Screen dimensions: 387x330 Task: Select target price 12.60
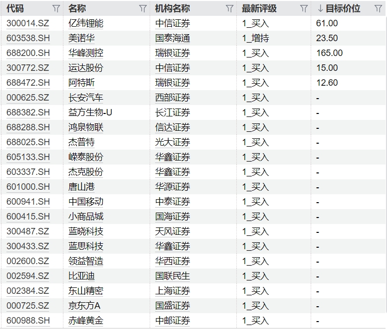[327, 83]
